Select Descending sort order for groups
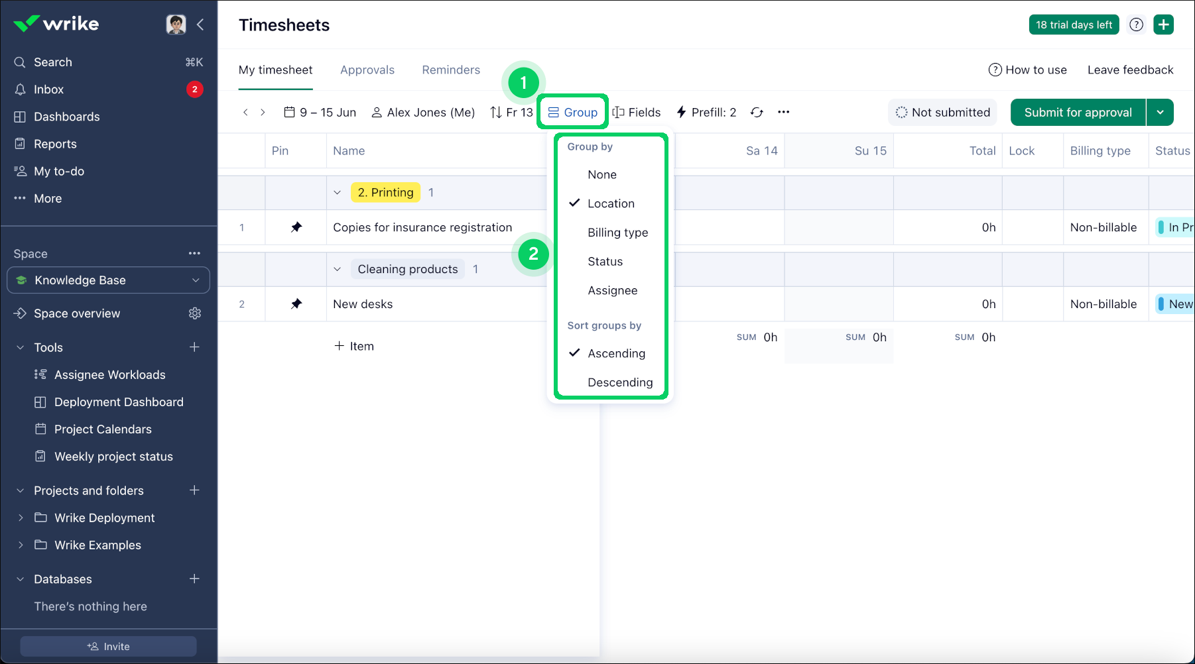Screen dimensions: 1195x664 coord(620,382)
